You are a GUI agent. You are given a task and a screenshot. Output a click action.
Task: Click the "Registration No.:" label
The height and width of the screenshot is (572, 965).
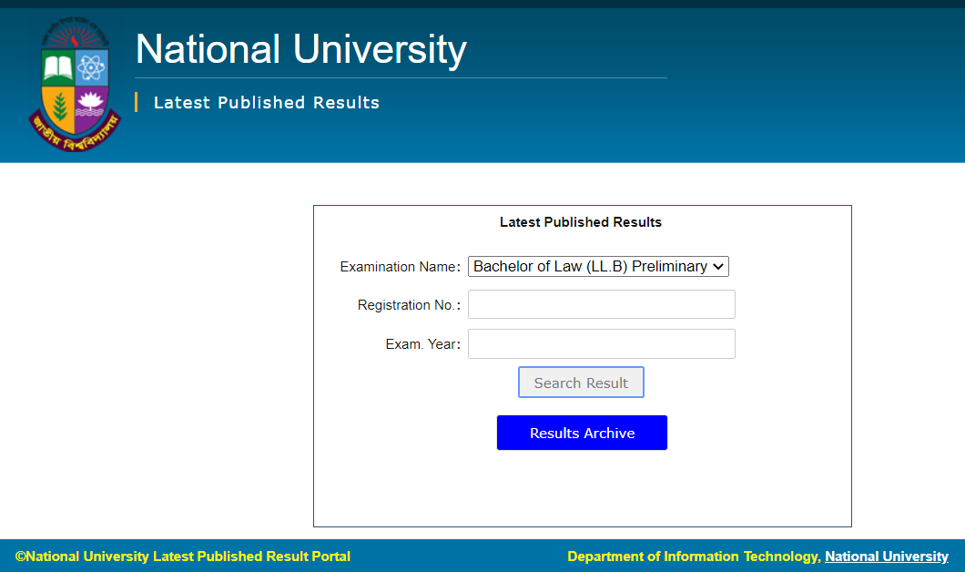tap(409, 305)
